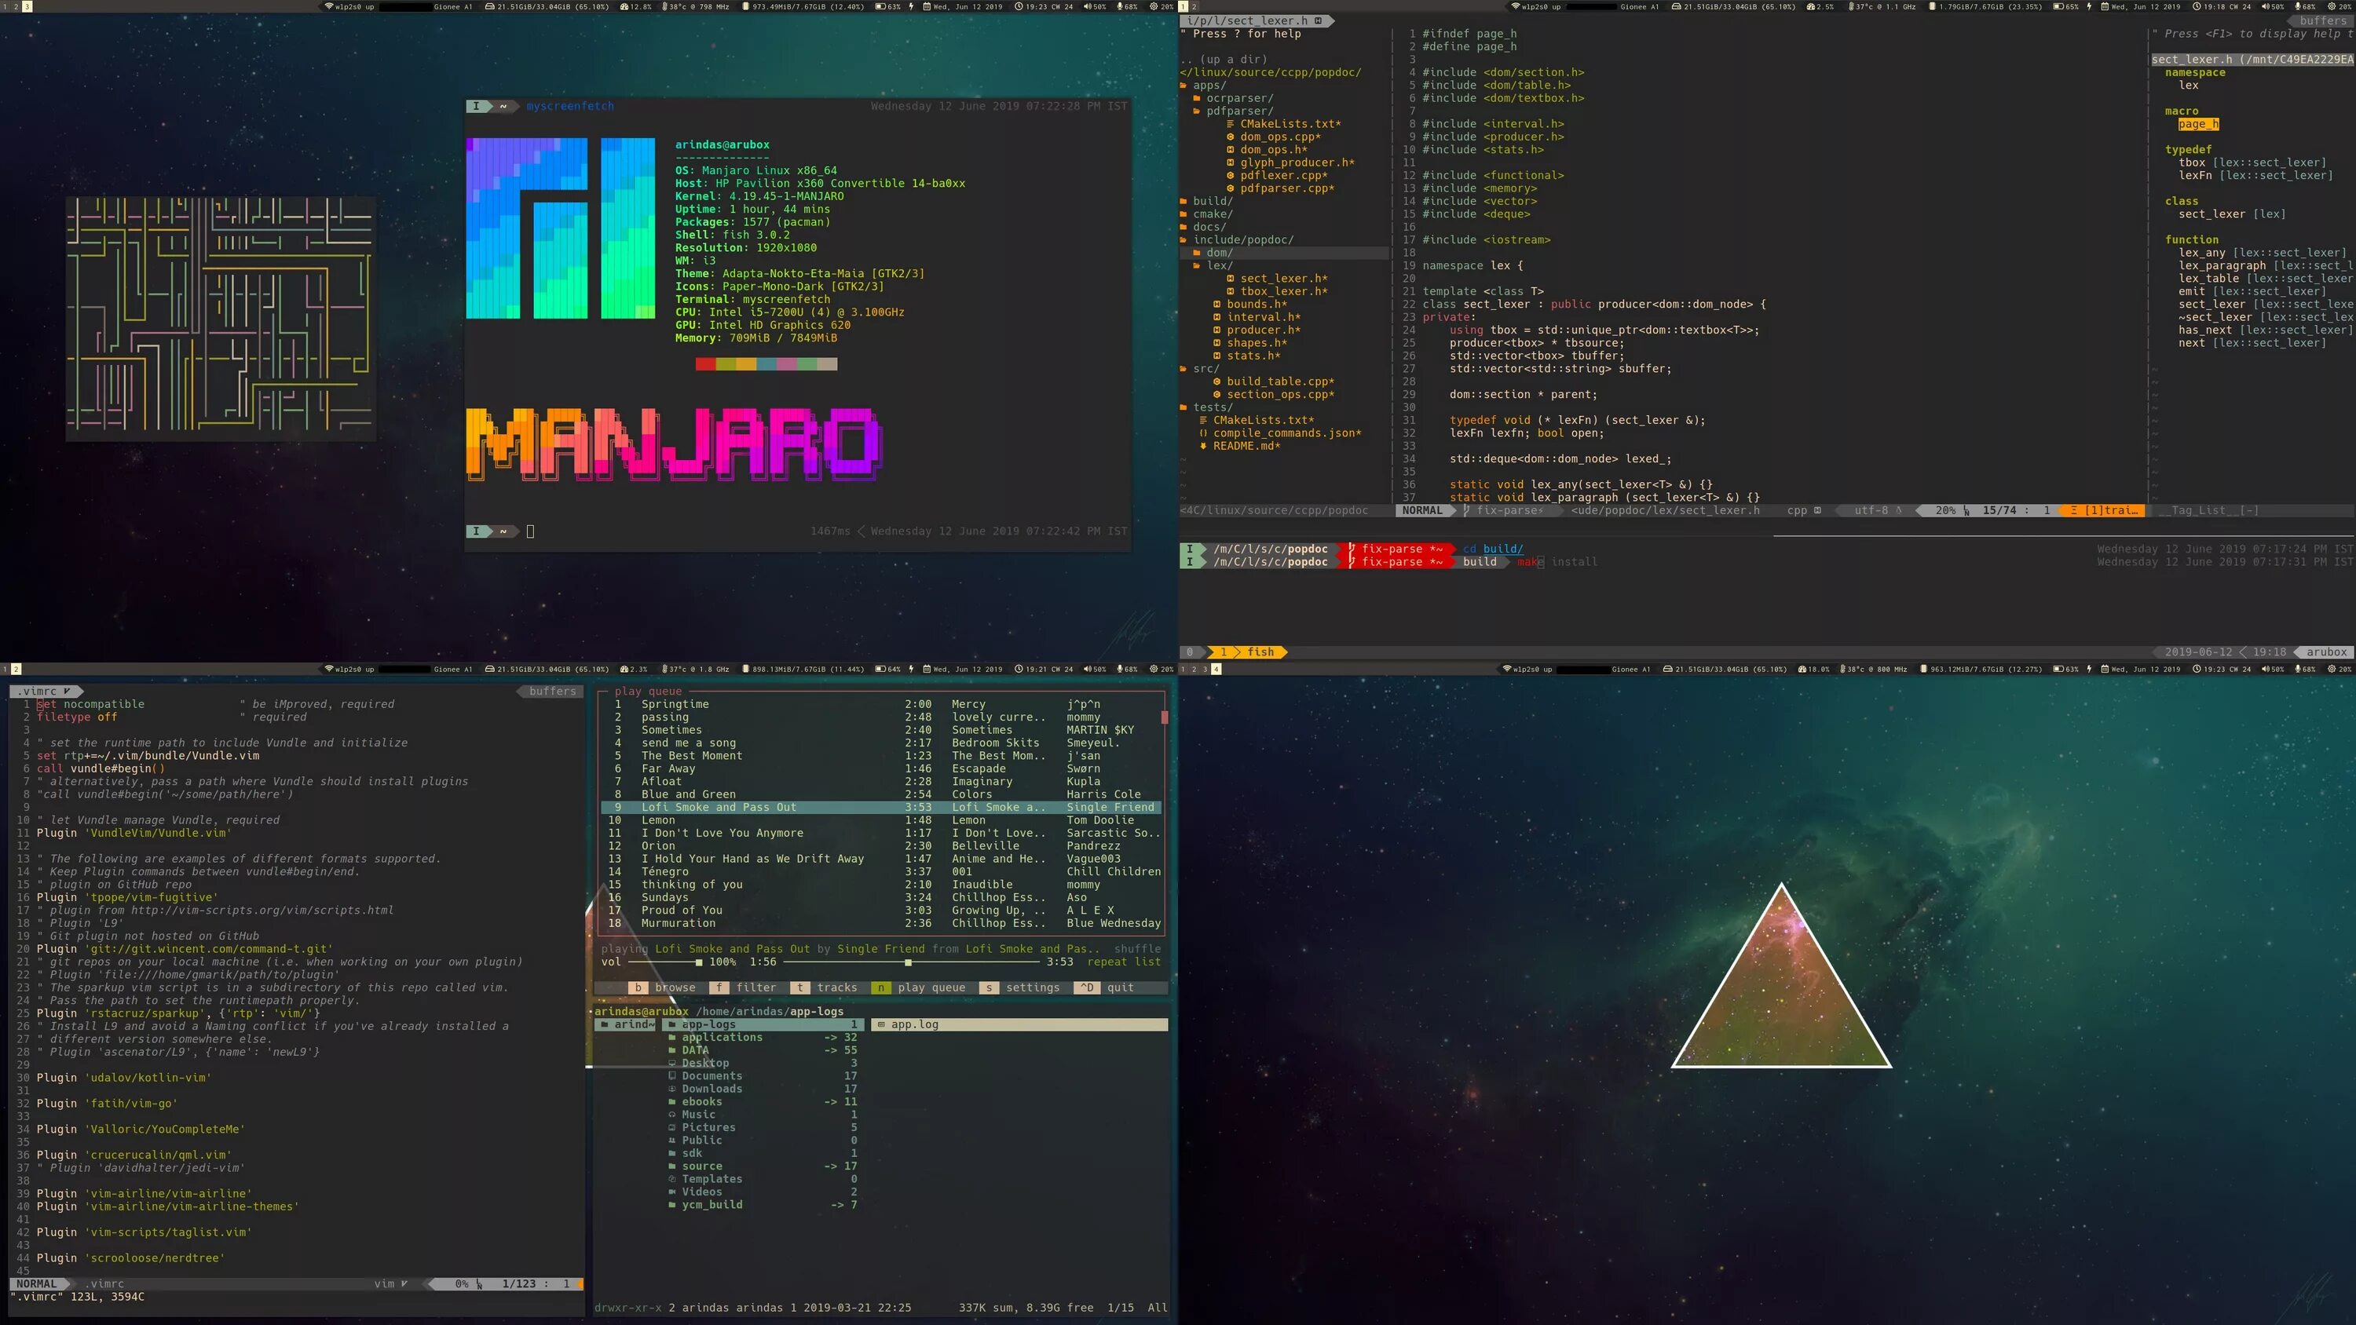
Task: Select the "1 fish" tmux window tab
Action: coord(1248,652)
